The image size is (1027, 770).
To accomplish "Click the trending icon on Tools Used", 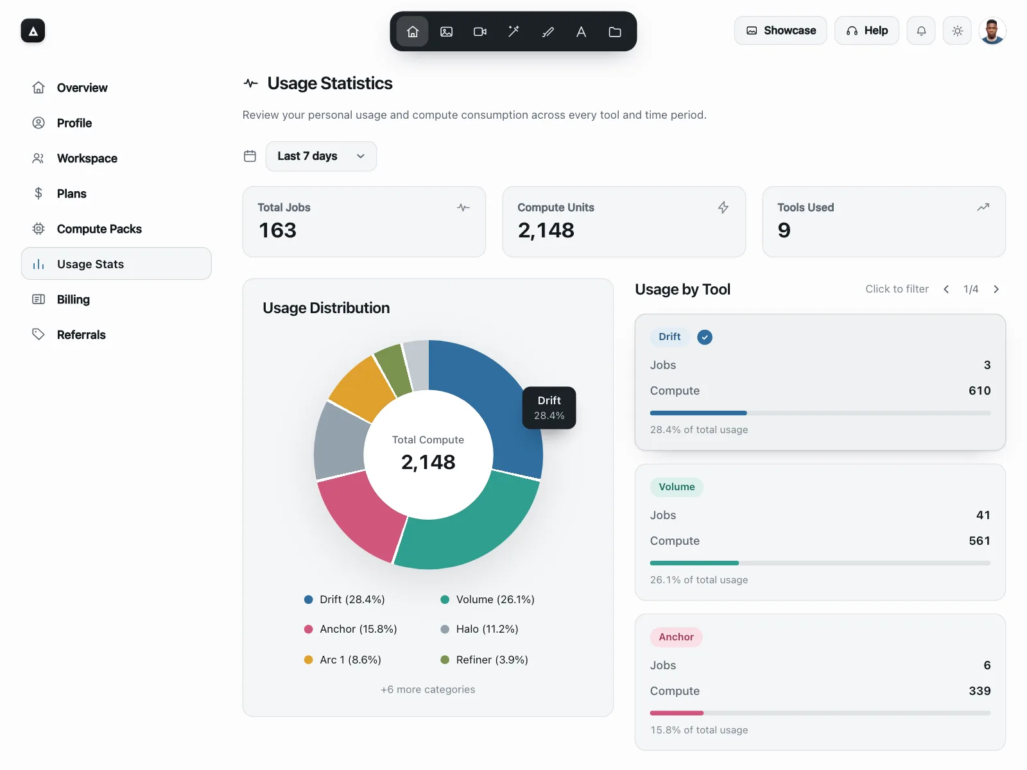I will [983, 207].
